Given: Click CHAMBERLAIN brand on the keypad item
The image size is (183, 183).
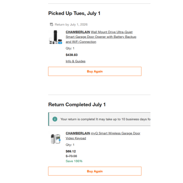Looking at the screenshot, I should [78, 133].
